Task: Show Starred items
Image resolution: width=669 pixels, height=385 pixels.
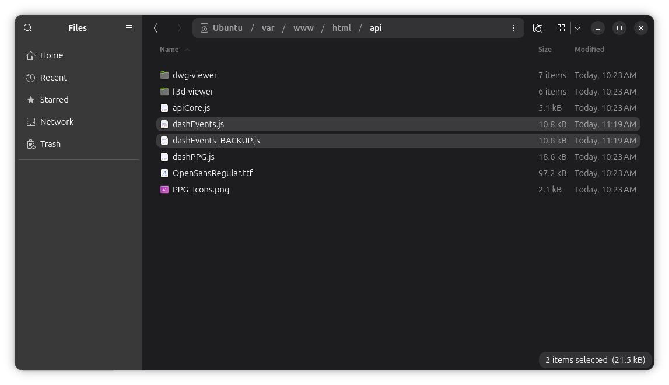Action: pos(54,100)
